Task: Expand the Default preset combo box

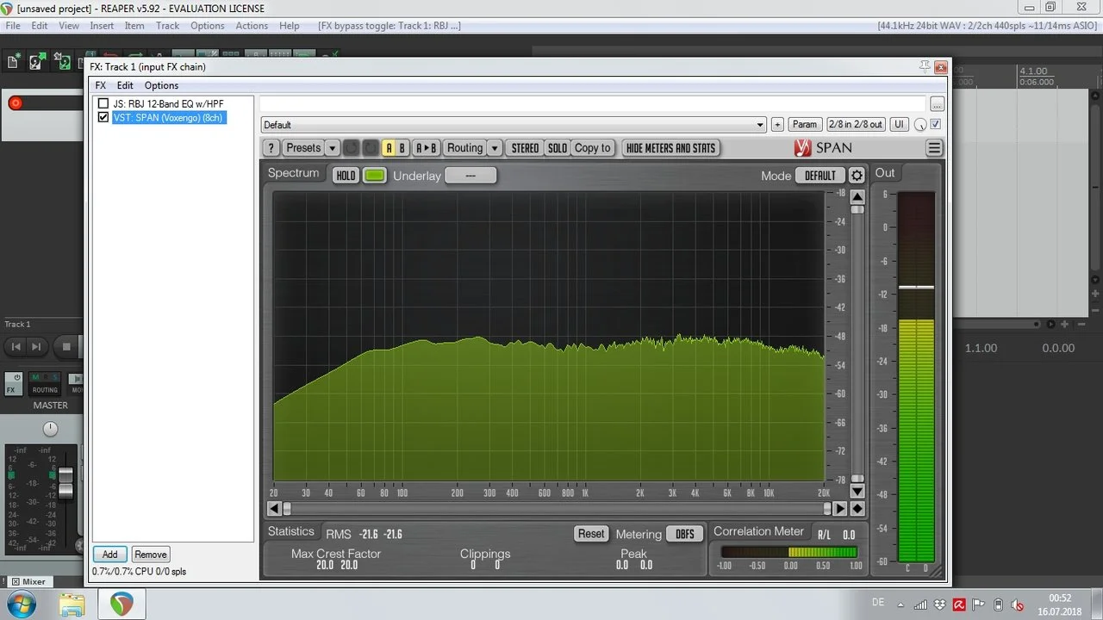Action: pos(759,125)
